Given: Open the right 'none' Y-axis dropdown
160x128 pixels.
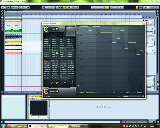Looking at the screenshot, I should (43, 117).
